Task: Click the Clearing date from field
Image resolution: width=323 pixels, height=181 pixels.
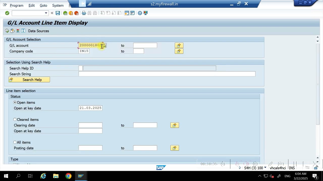Action: point(90,125)
